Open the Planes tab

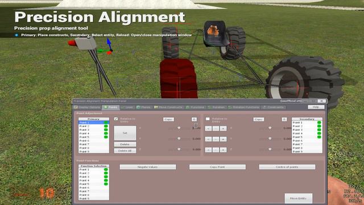[144, 108]
